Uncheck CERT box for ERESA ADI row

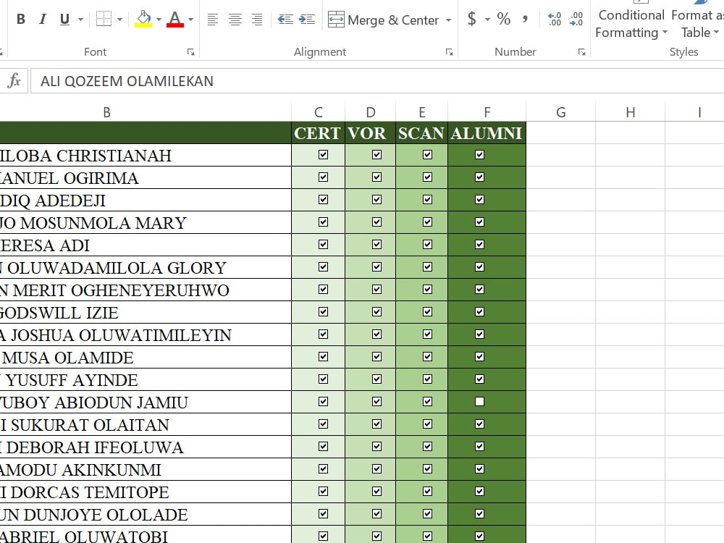323,244
